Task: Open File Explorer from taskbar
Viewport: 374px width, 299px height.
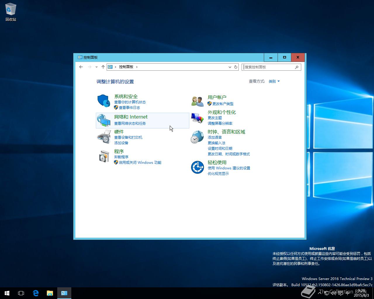Action: click(50, 293)
